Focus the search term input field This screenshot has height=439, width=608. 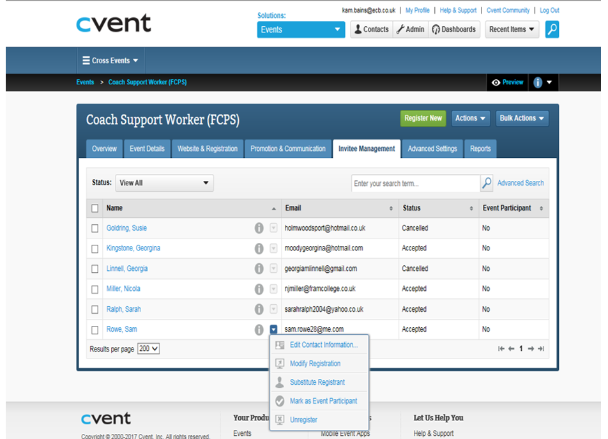pyautogui.click(x=416, y=183)
